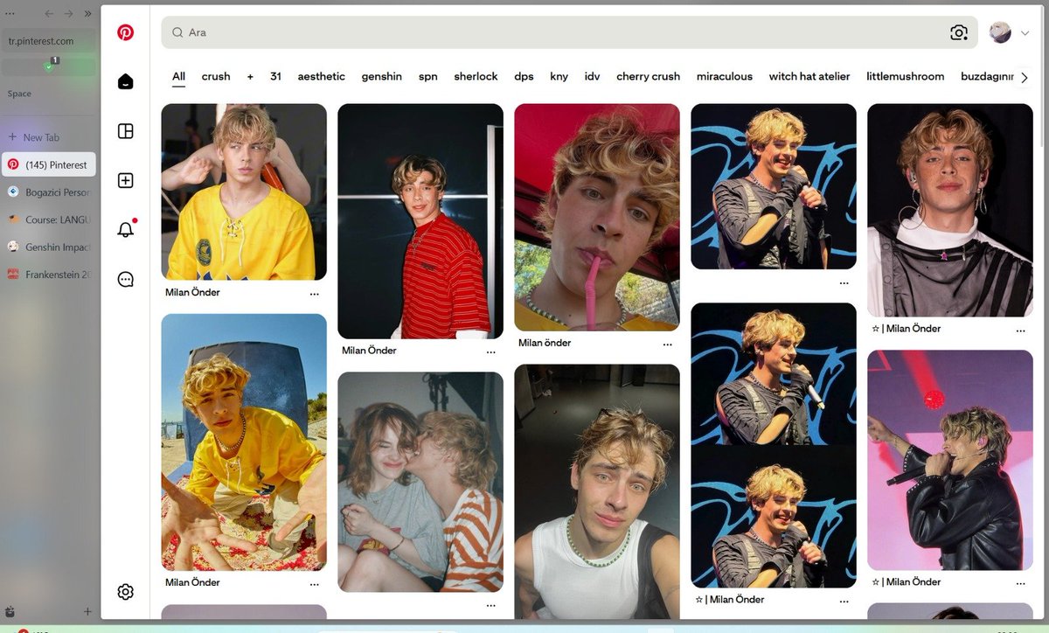
Task: Switch to the Frankenstein browser tab
Action: 48,275
